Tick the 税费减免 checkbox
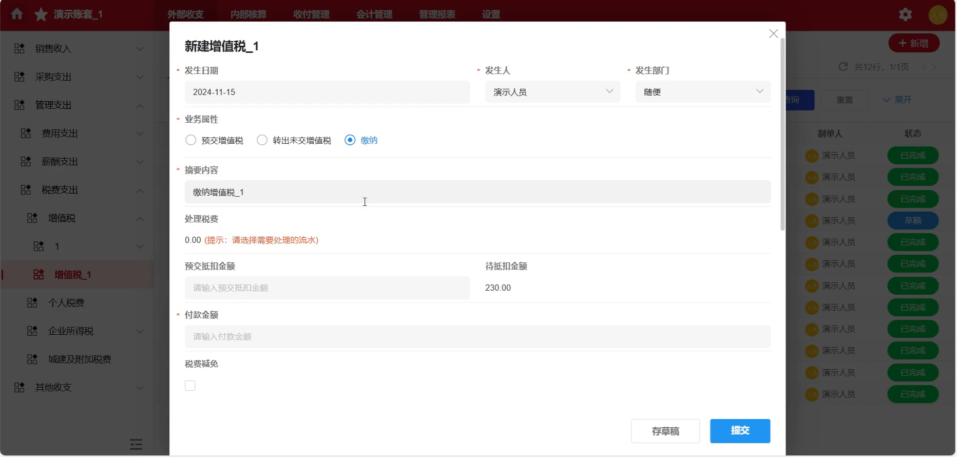This screenshot has height=457, width=957. 190,386
